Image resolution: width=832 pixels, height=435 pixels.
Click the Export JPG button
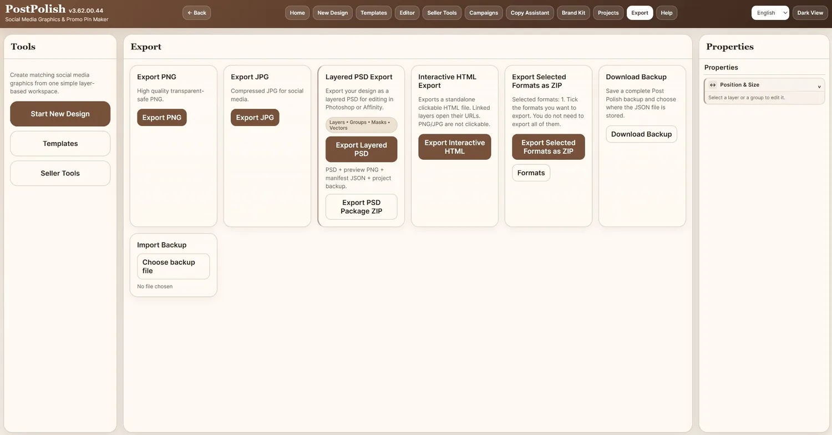255,118
